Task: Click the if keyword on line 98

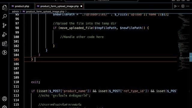Action: pos(55,28)
